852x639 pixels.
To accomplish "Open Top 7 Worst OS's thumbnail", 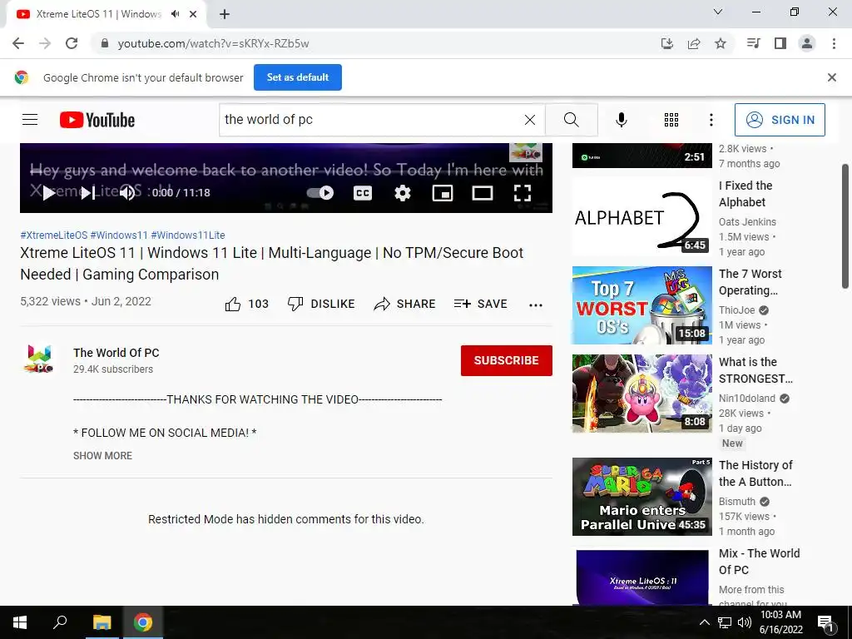I will pyautogui.click(x=642, y=305).
